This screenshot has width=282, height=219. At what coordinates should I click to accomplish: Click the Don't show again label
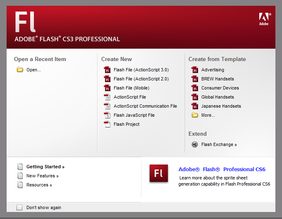[x=44, y=207]
